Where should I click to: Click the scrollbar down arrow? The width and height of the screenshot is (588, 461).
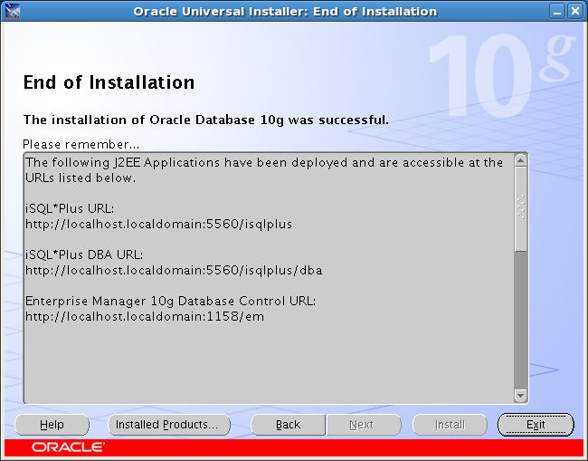pos(520,395)
